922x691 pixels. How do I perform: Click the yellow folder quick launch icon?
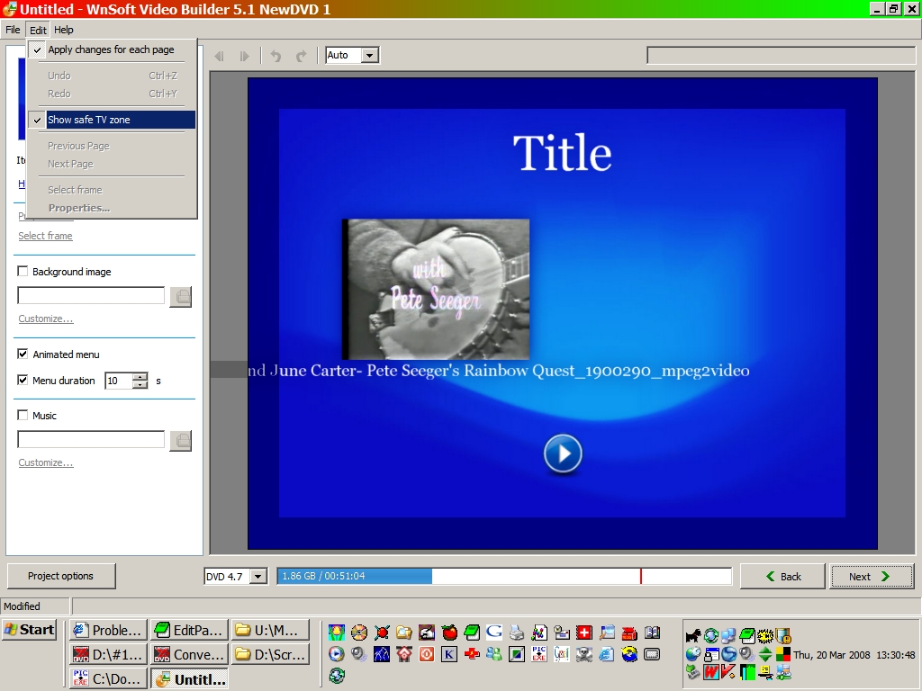pyautogui.click(x=404, y=633)
